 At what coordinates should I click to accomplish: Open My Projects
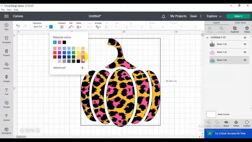[178, 16]
